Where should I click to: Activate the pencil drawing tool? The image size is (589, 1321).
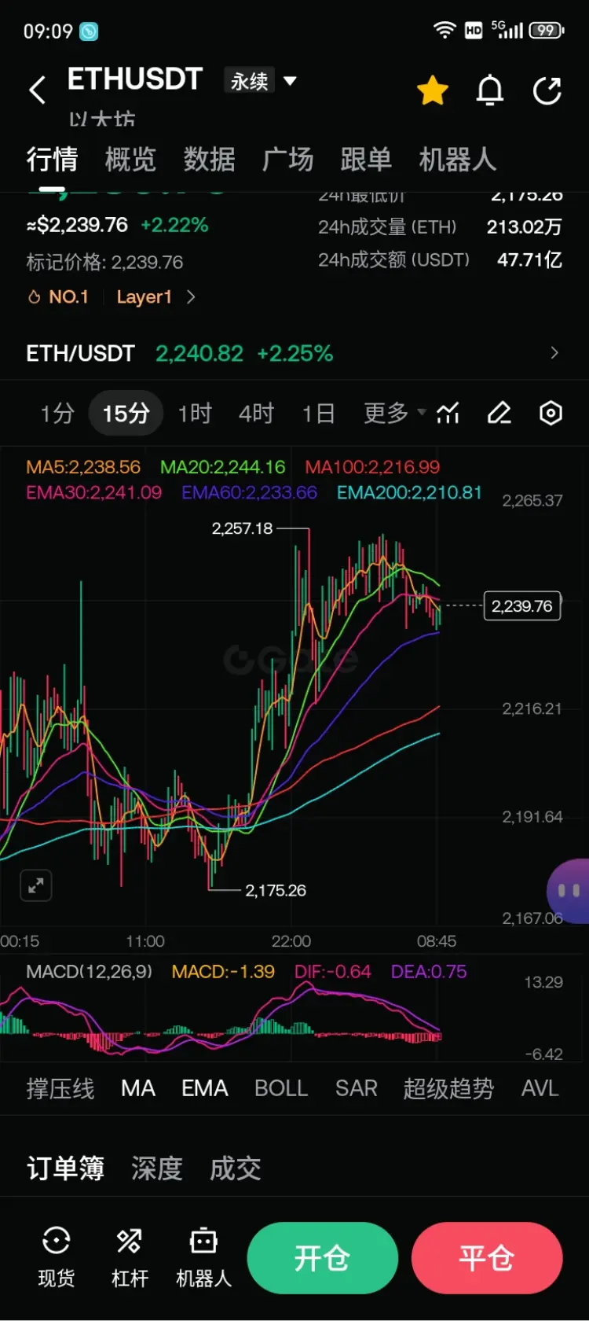point(499,413)
